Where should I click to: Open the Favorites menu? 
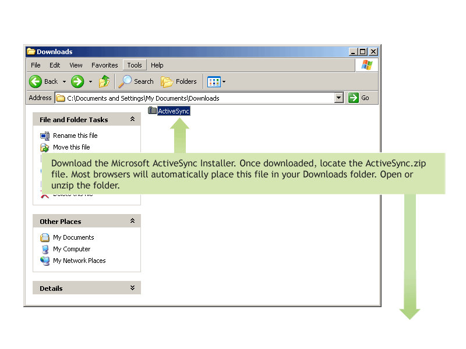pyautogui.click(x=105, y=65)
